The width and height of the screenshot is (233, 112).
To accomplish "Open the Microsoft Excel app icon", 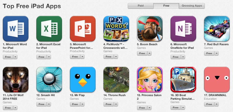I will point(49,29).
